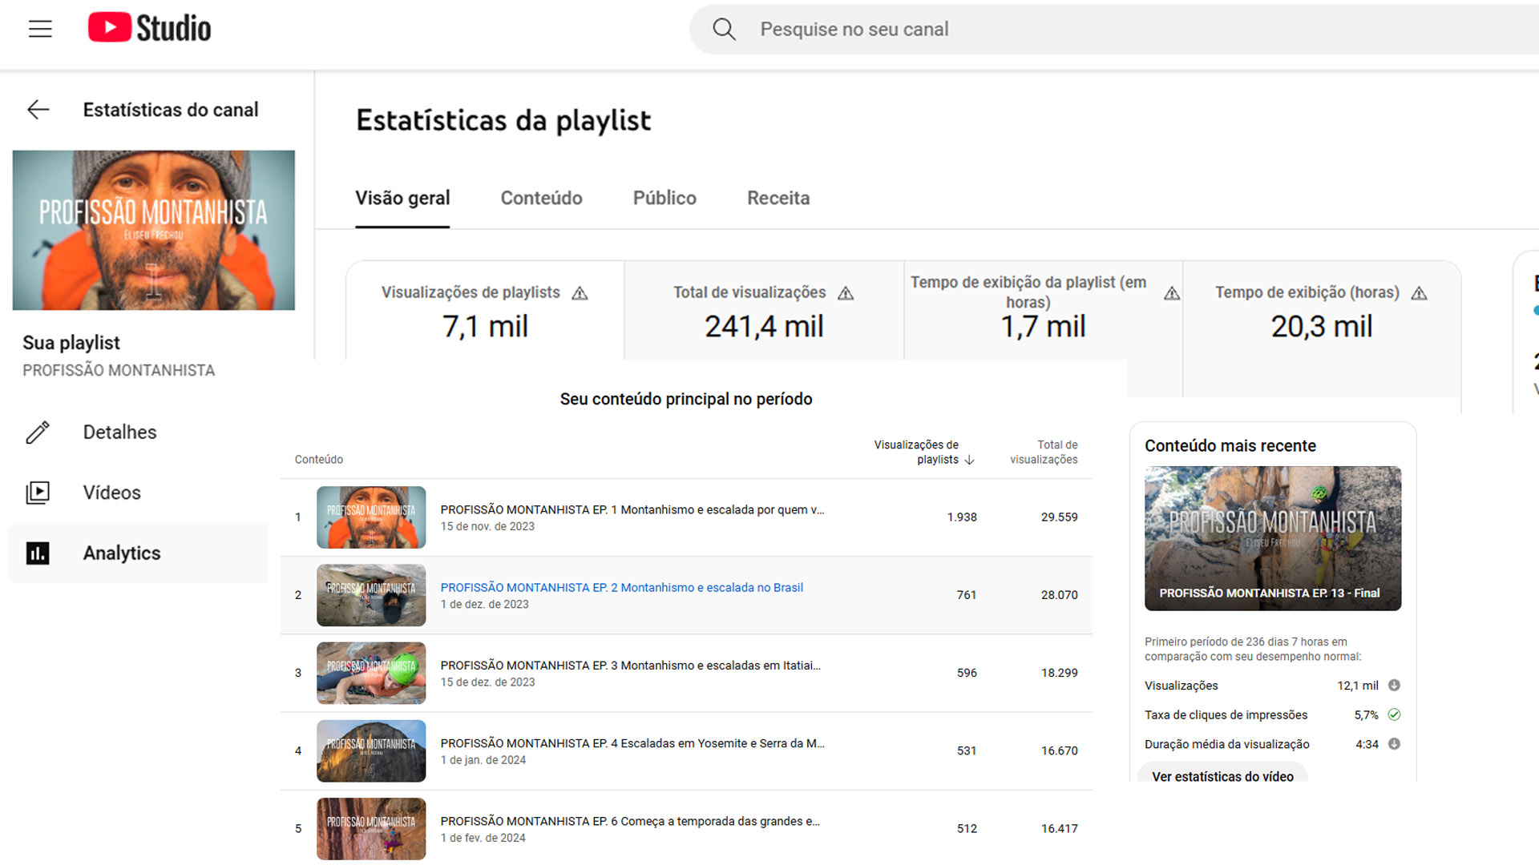
Task: Sort by Visualizações de playlists column arrow
Action: tap(970, 460)
